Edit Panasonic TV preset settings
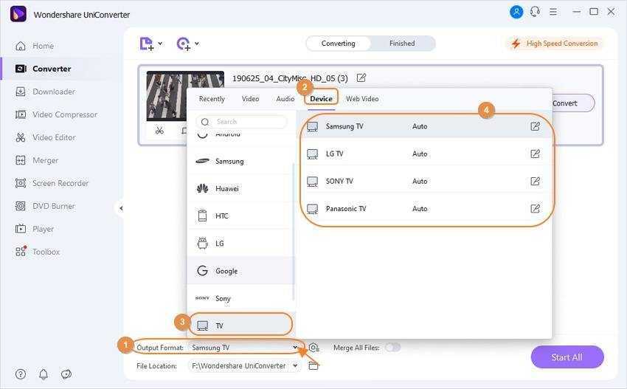The height and width of the screenshot is (389, 627). (x=535, y=208)
